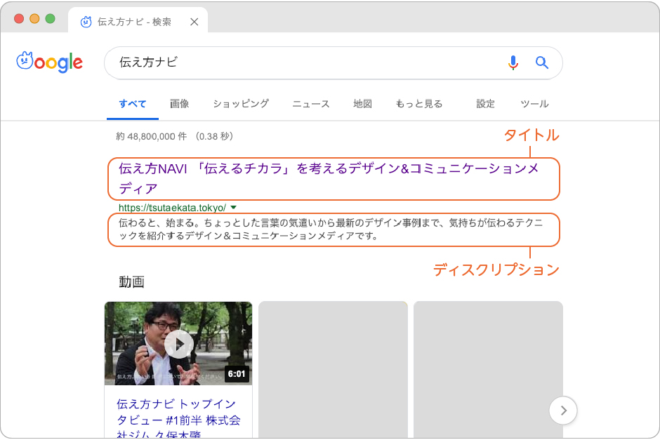Open the 地図 tab
The width and height of the screenshot is (660, 440).
coord(362,103)
